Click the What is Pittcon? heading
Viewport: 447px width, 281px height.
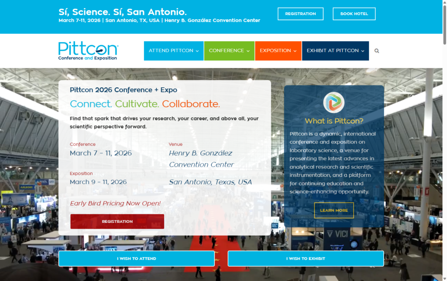click(334, 121)
